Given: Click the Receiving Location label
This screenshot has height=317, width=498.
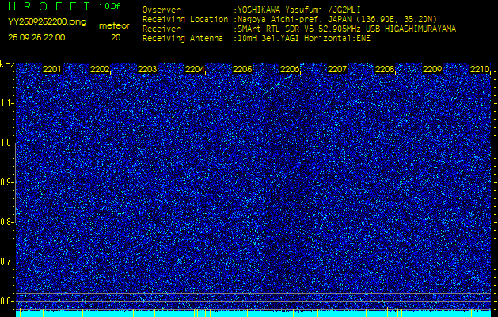Looking at the screenshot, I should tap(185, 20).
